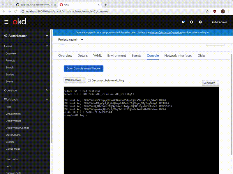Click the browser back arrow
Image resolution: width=233 pixels, height=174 pixels.
(x=4, y=11)
